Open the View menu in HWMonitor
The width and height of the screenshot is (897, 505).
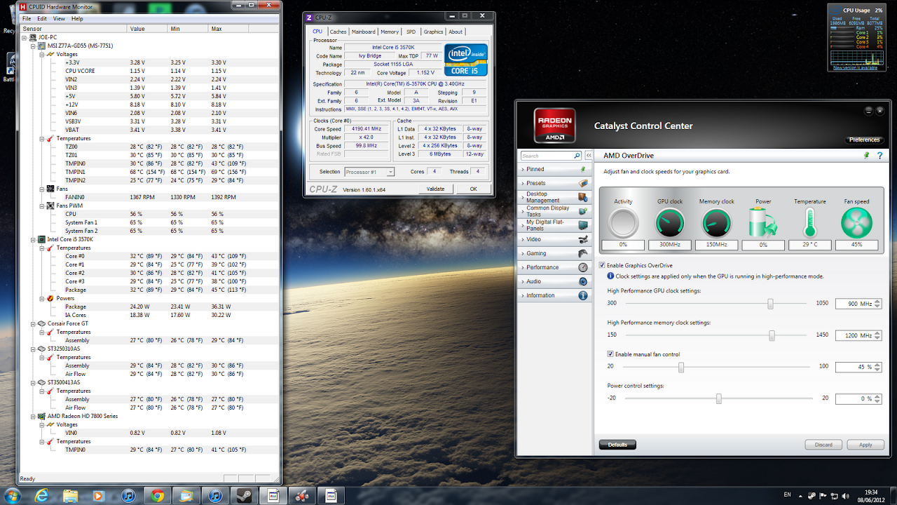[x=59, y=19]
